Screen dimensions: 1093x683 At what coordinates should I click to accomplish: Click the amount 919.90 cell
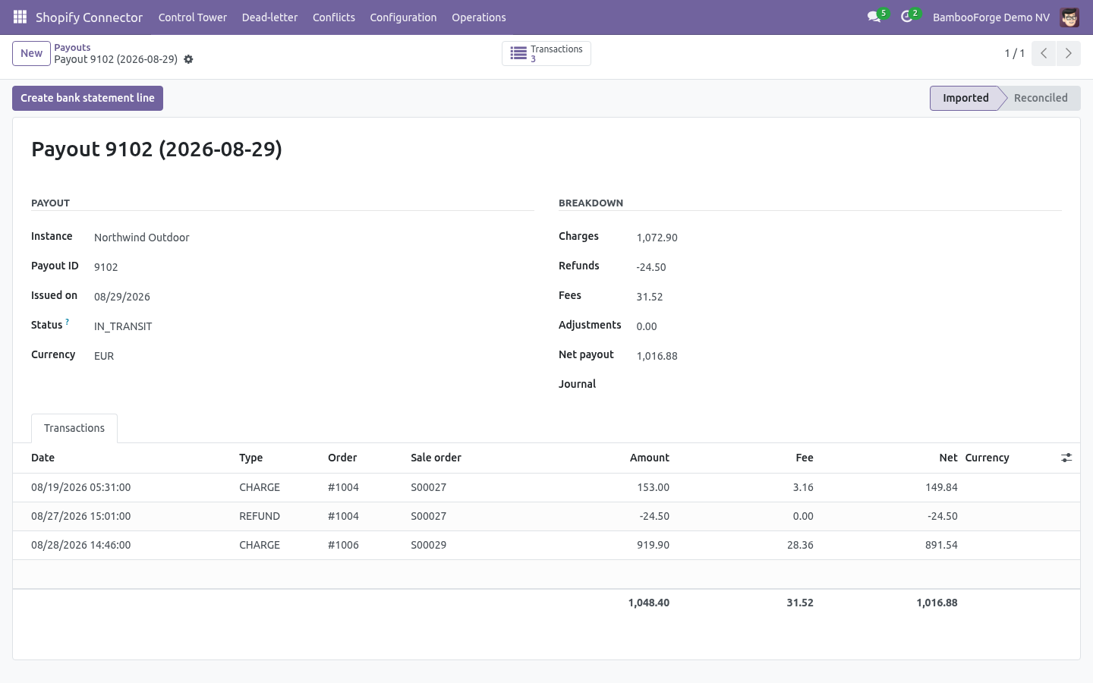[x=653, y=545]
